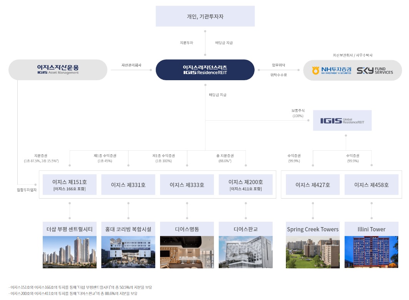The height and width of the screenshot is (300, 409).
Task: Open the 디어스명동 interior photo
Action: click(187, 252)
